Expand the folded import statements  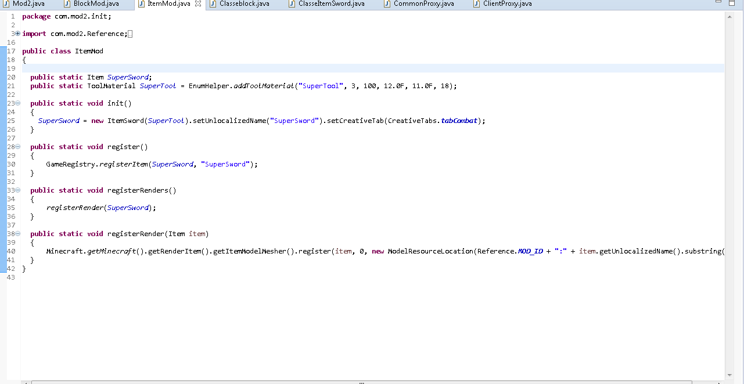[18, 34]
